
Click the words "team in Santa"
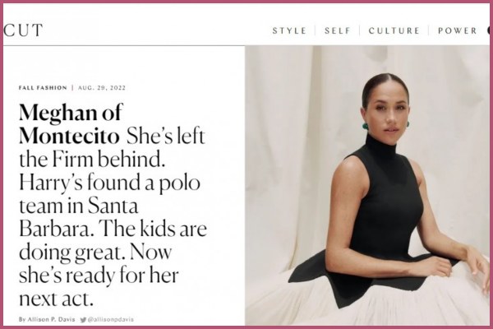point(79,206)
